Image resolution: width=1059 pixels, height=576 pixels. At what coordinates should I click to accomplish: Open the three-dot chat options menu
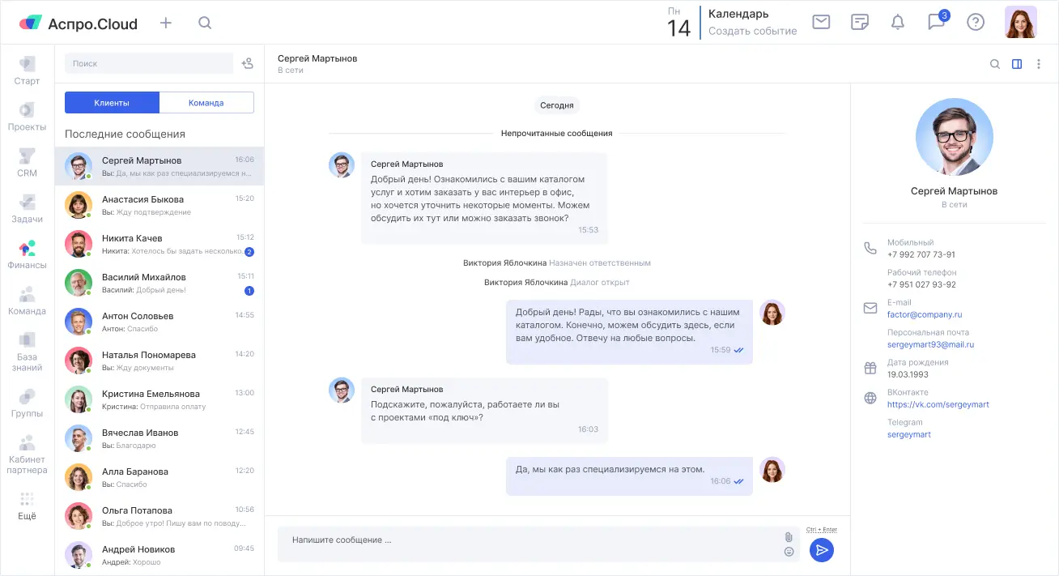pyautogui.click(x=1039, y=64)
